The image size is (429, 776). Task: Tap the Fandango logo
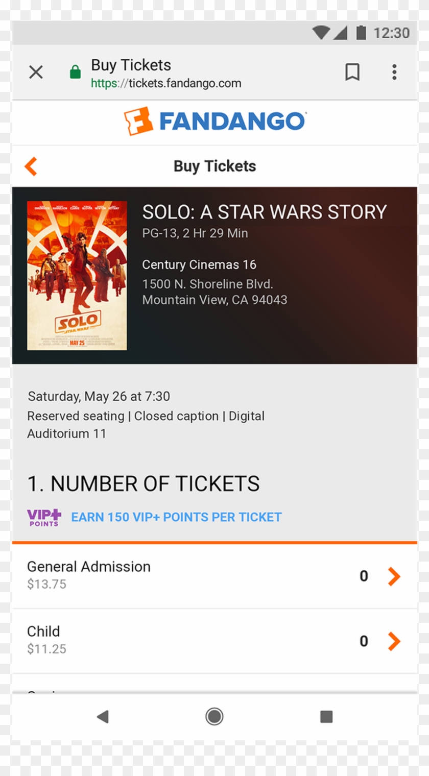click(x=214, y=122)
